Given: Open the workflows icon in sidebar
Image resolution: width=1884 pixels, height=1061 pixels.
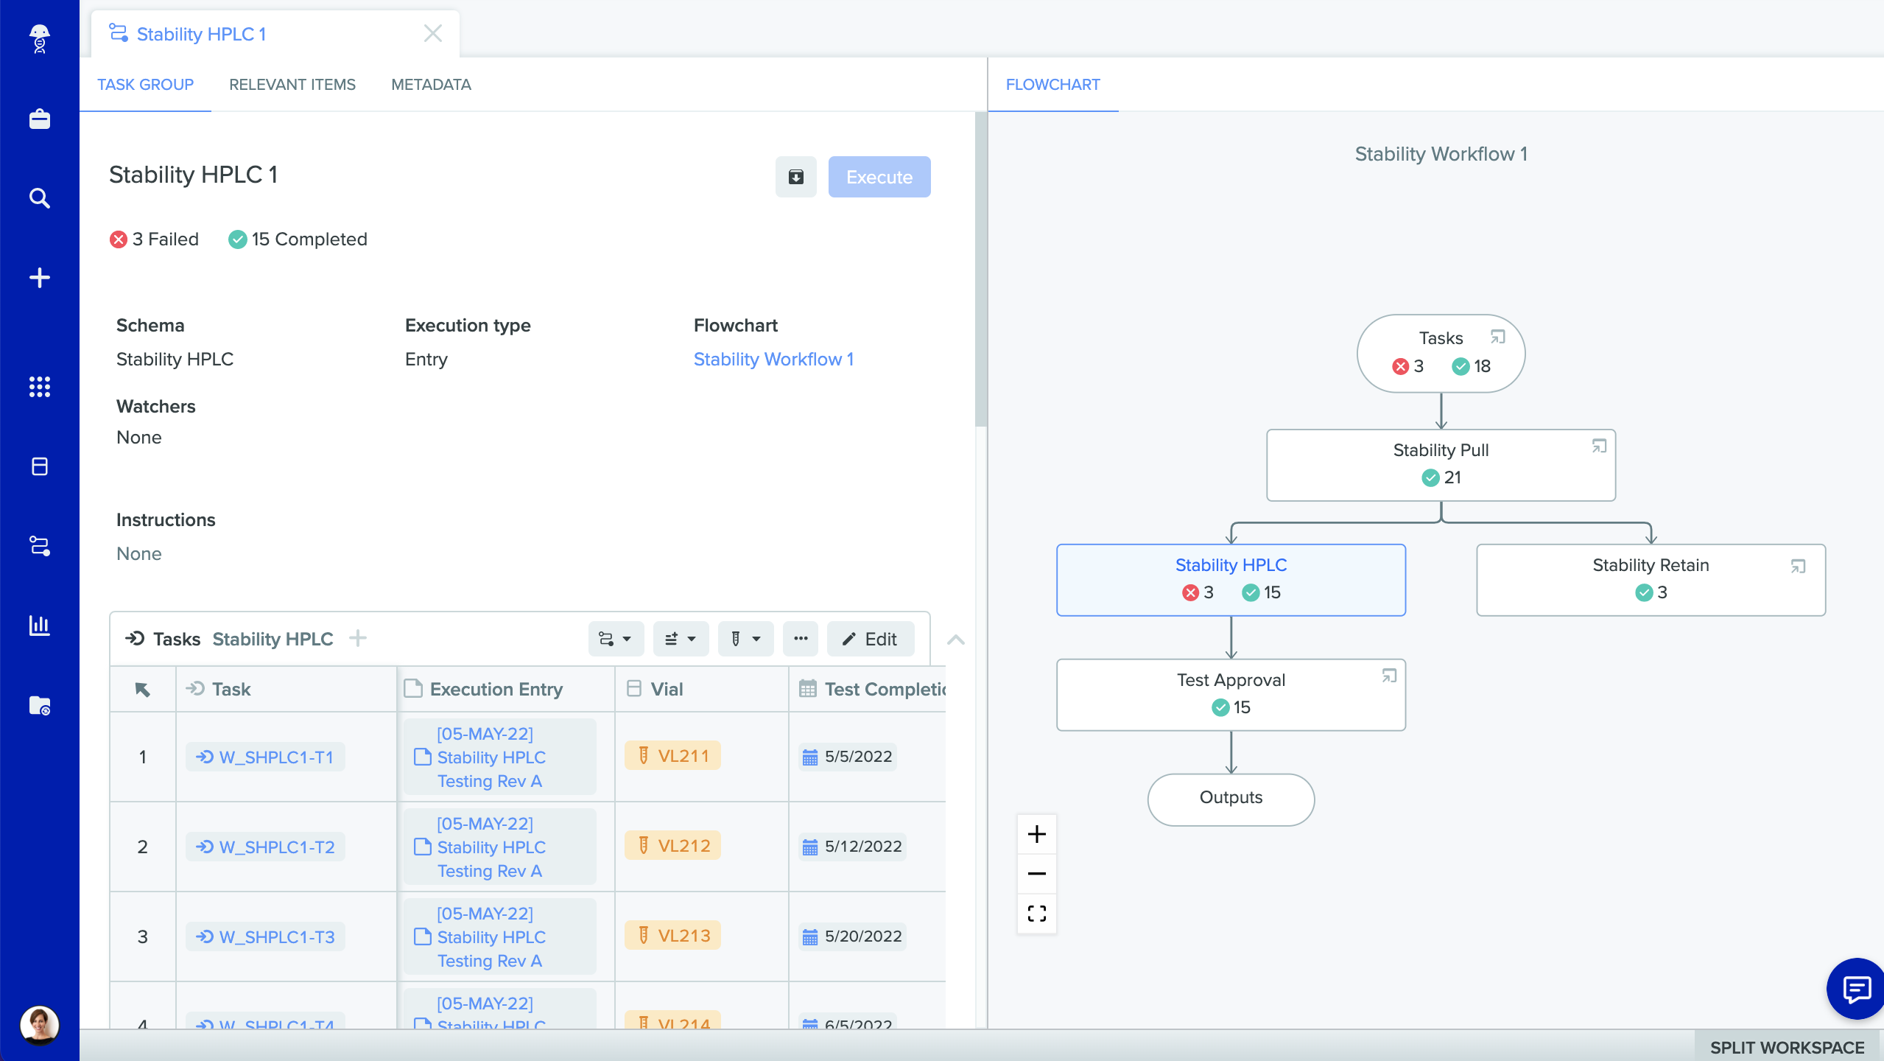Looking at the screenshot, I should click(40, 546).
